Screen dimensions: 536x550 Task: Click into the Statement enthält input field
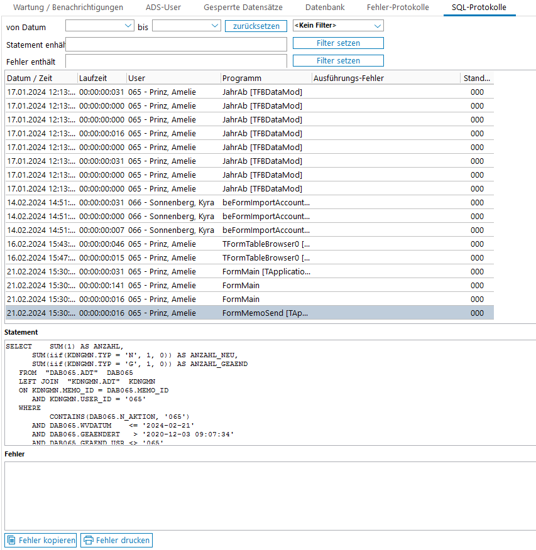coord(176,44)
